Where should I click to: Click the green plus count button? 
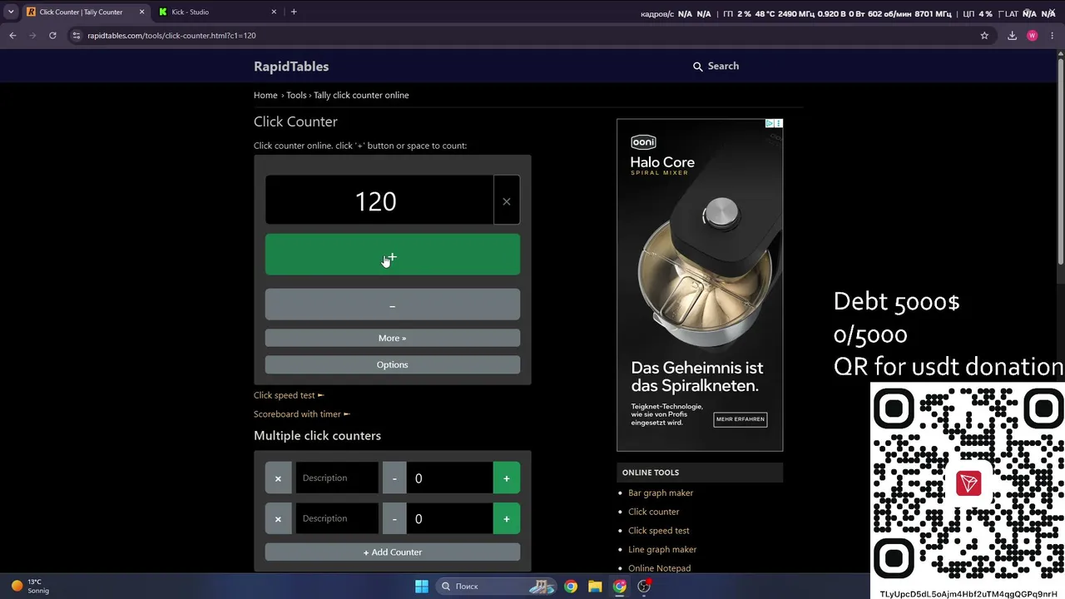pos(392,255)
